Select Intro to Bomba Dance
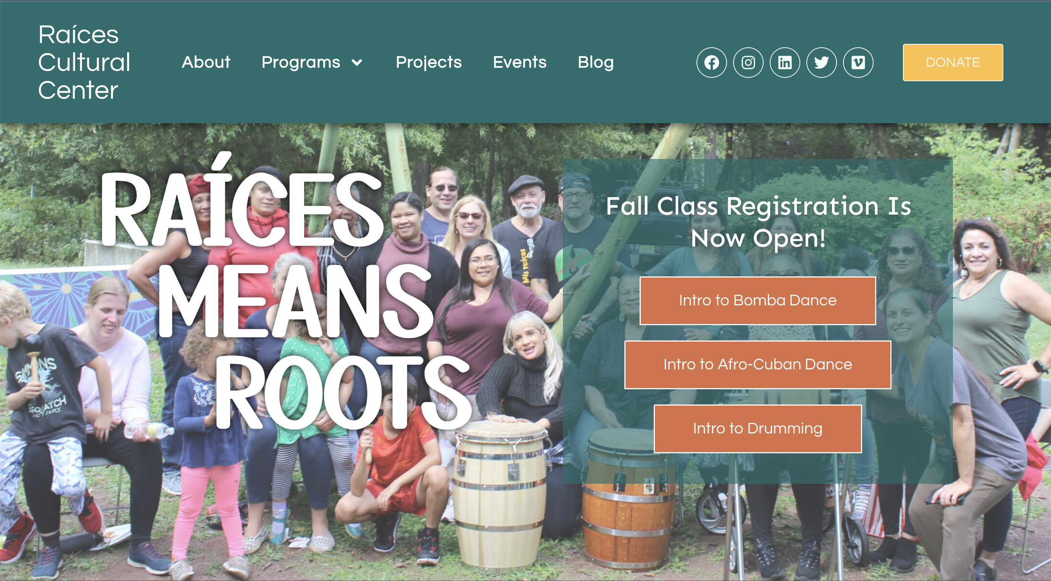The width and height of the screenshot is (1051, 581). (x=758, y=300)
